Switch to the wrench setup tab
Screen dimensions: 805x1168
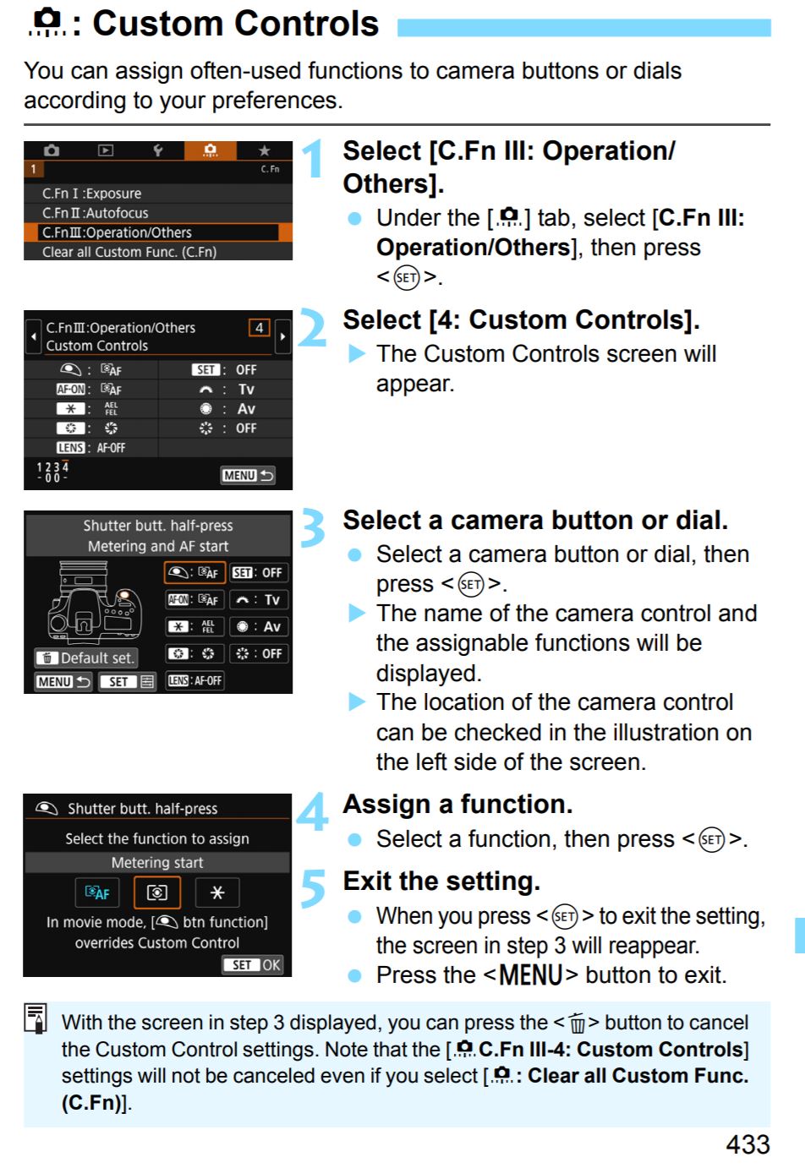158,150
